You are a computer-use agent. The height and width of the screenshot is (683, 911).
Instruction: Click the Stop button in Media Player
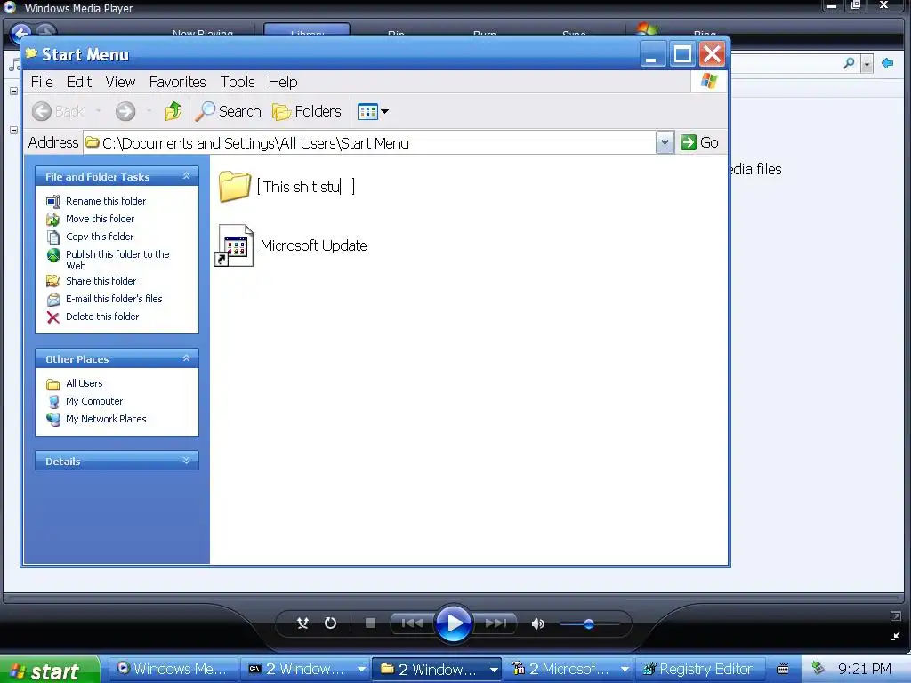(x=370, y=623)
